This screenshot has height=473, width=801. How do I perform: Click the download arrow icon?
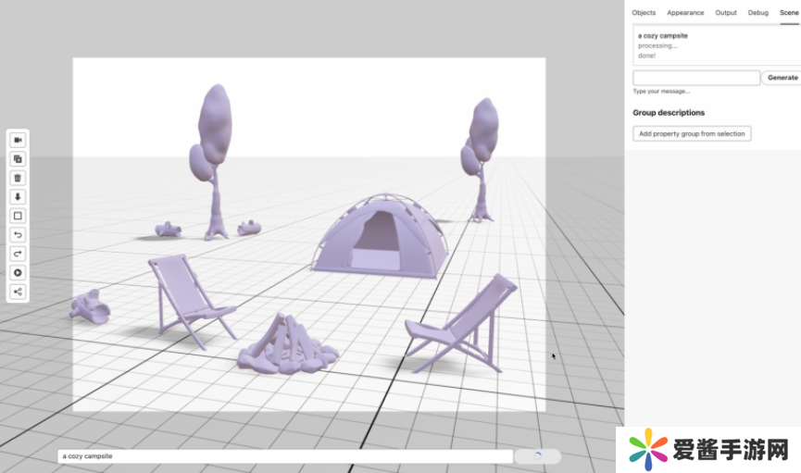tap(18, 197)
